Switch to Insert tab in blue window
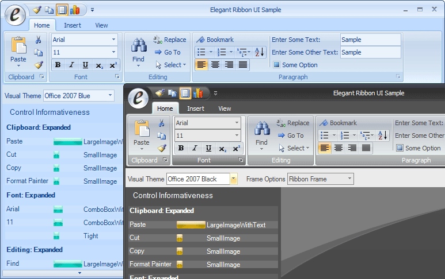 pos(73,25)
